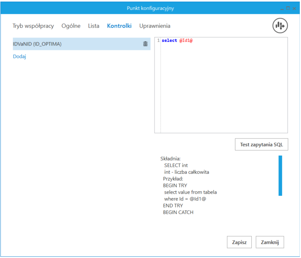The height and width of the screenshot is (258, 301).
Task: Minimize the Punkt konfiguracyjny window
Action: pyautogui.click(x=281, y=8)
